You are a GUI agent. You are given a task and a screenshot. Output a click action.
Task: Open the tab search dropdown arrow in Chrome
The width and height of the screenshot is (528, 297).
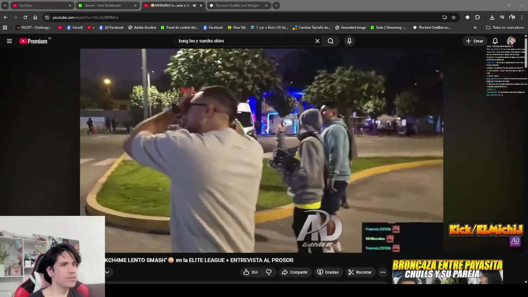pyautogui.click(x=5, y=5)
